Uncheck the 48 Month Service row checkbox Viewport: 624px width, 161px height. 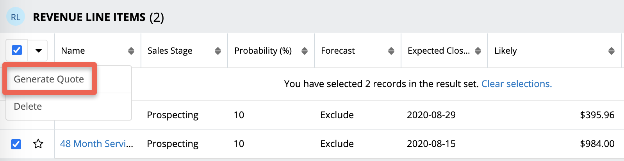coord(16,144)
